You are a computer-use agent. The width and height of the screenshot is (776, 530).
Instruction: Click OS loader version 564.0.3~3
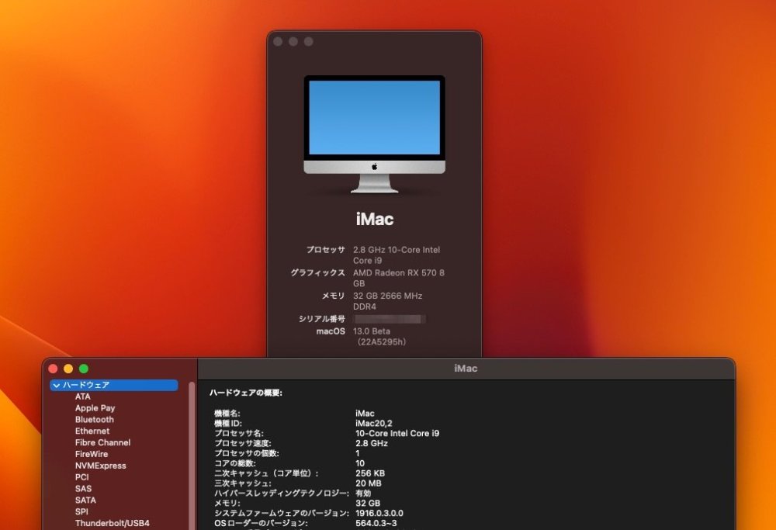click(x=376, y=523)
